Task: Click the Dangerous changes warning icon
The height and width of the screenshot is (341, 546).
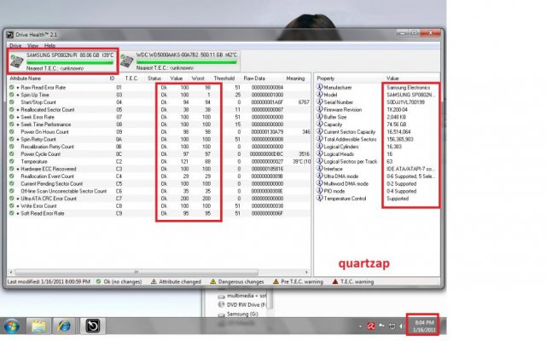Action: click(x=213, y=281)
